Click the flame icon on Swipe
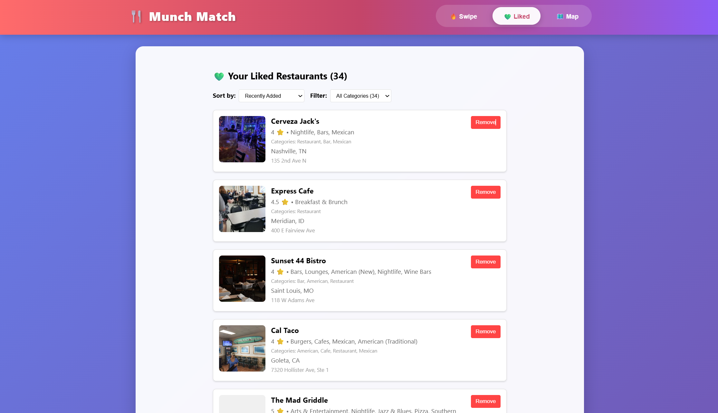 point(453,16)
